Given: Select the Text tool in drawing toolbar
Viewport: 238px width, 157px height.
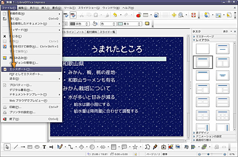Looking at the screenshot, I should tap(44, 147).
